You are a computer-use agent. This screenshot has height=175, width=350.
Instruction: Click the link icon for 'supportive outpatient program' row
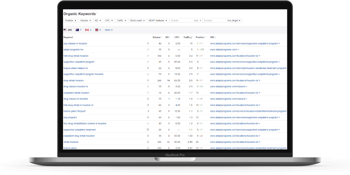[x=148, y=62]
